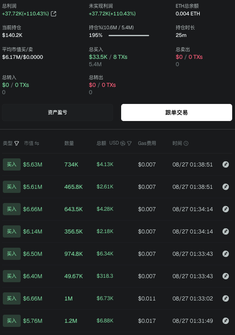
Task: Click the 买入 tag in the $5.63M row
Action: coord(12,164)
